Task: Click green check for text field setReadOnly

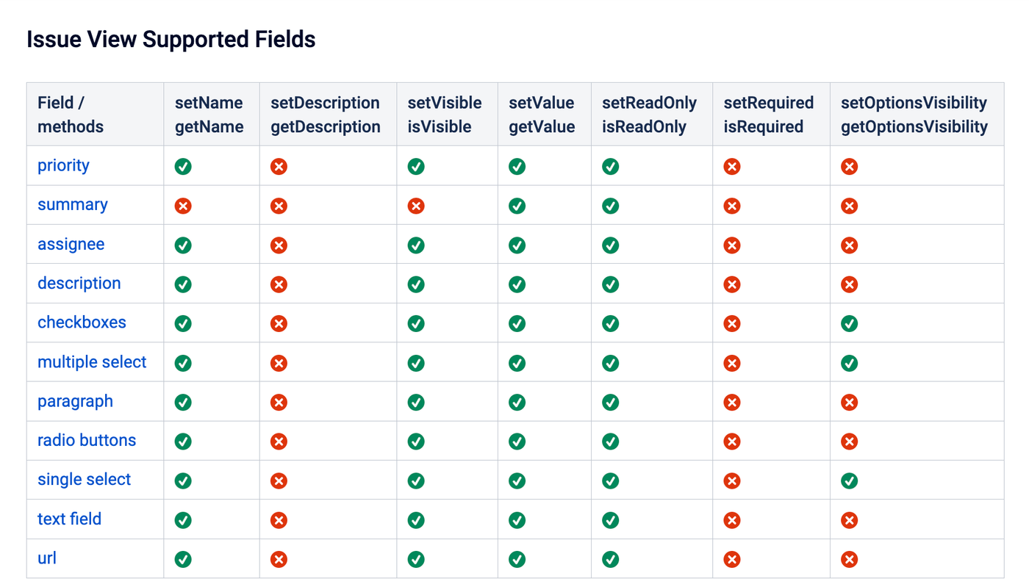Action: 610,520
